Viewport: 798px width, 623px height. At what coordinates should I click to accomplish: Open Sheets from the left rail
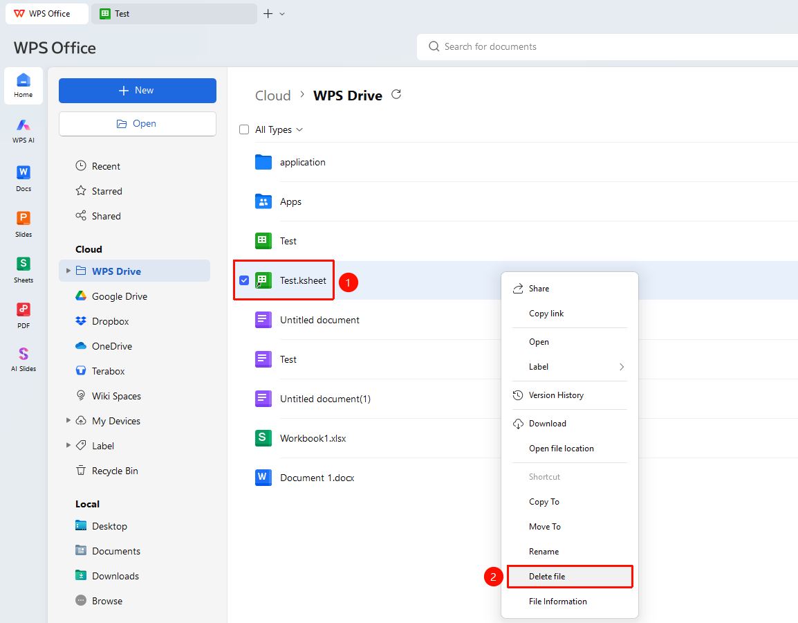pos(24,269)
